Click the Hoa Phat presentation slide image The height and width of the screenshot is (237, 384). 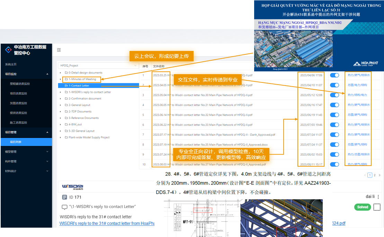pyautogui.click(x=319, y=36)
